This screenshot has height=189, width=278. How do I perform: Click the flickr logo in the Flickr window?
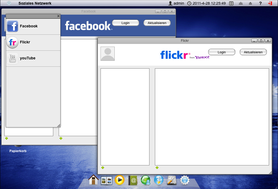click(x=185, y=55)
